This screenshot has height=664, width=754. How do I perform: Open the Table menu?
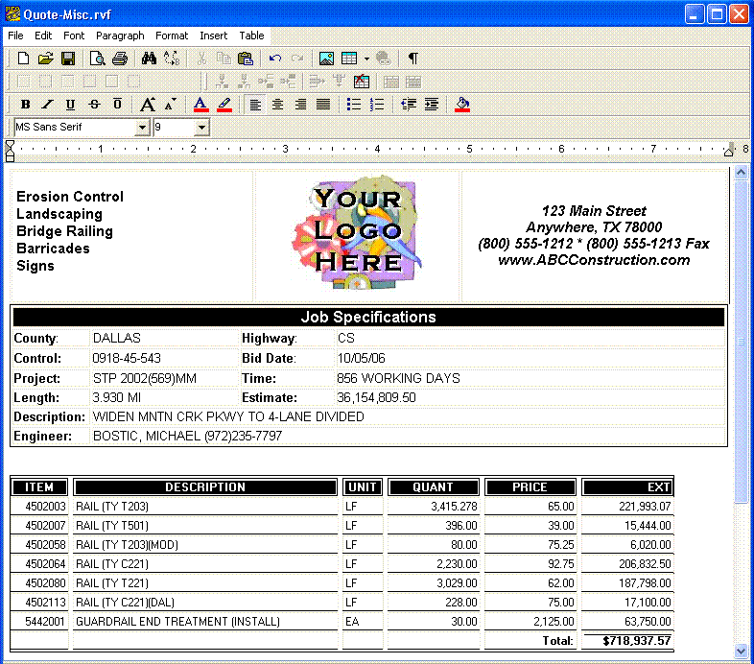coord(251,36)
